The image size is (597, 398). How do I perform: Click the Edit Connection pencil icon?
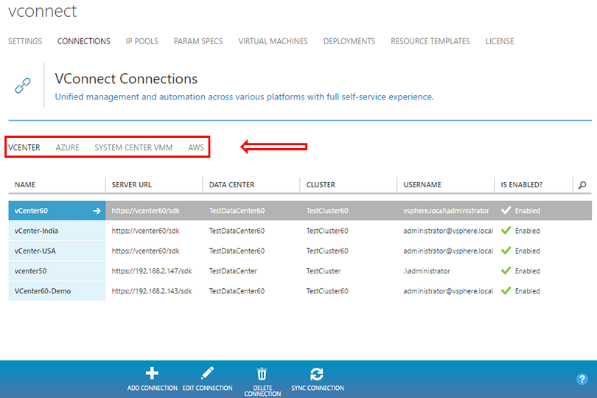(208, 373)
